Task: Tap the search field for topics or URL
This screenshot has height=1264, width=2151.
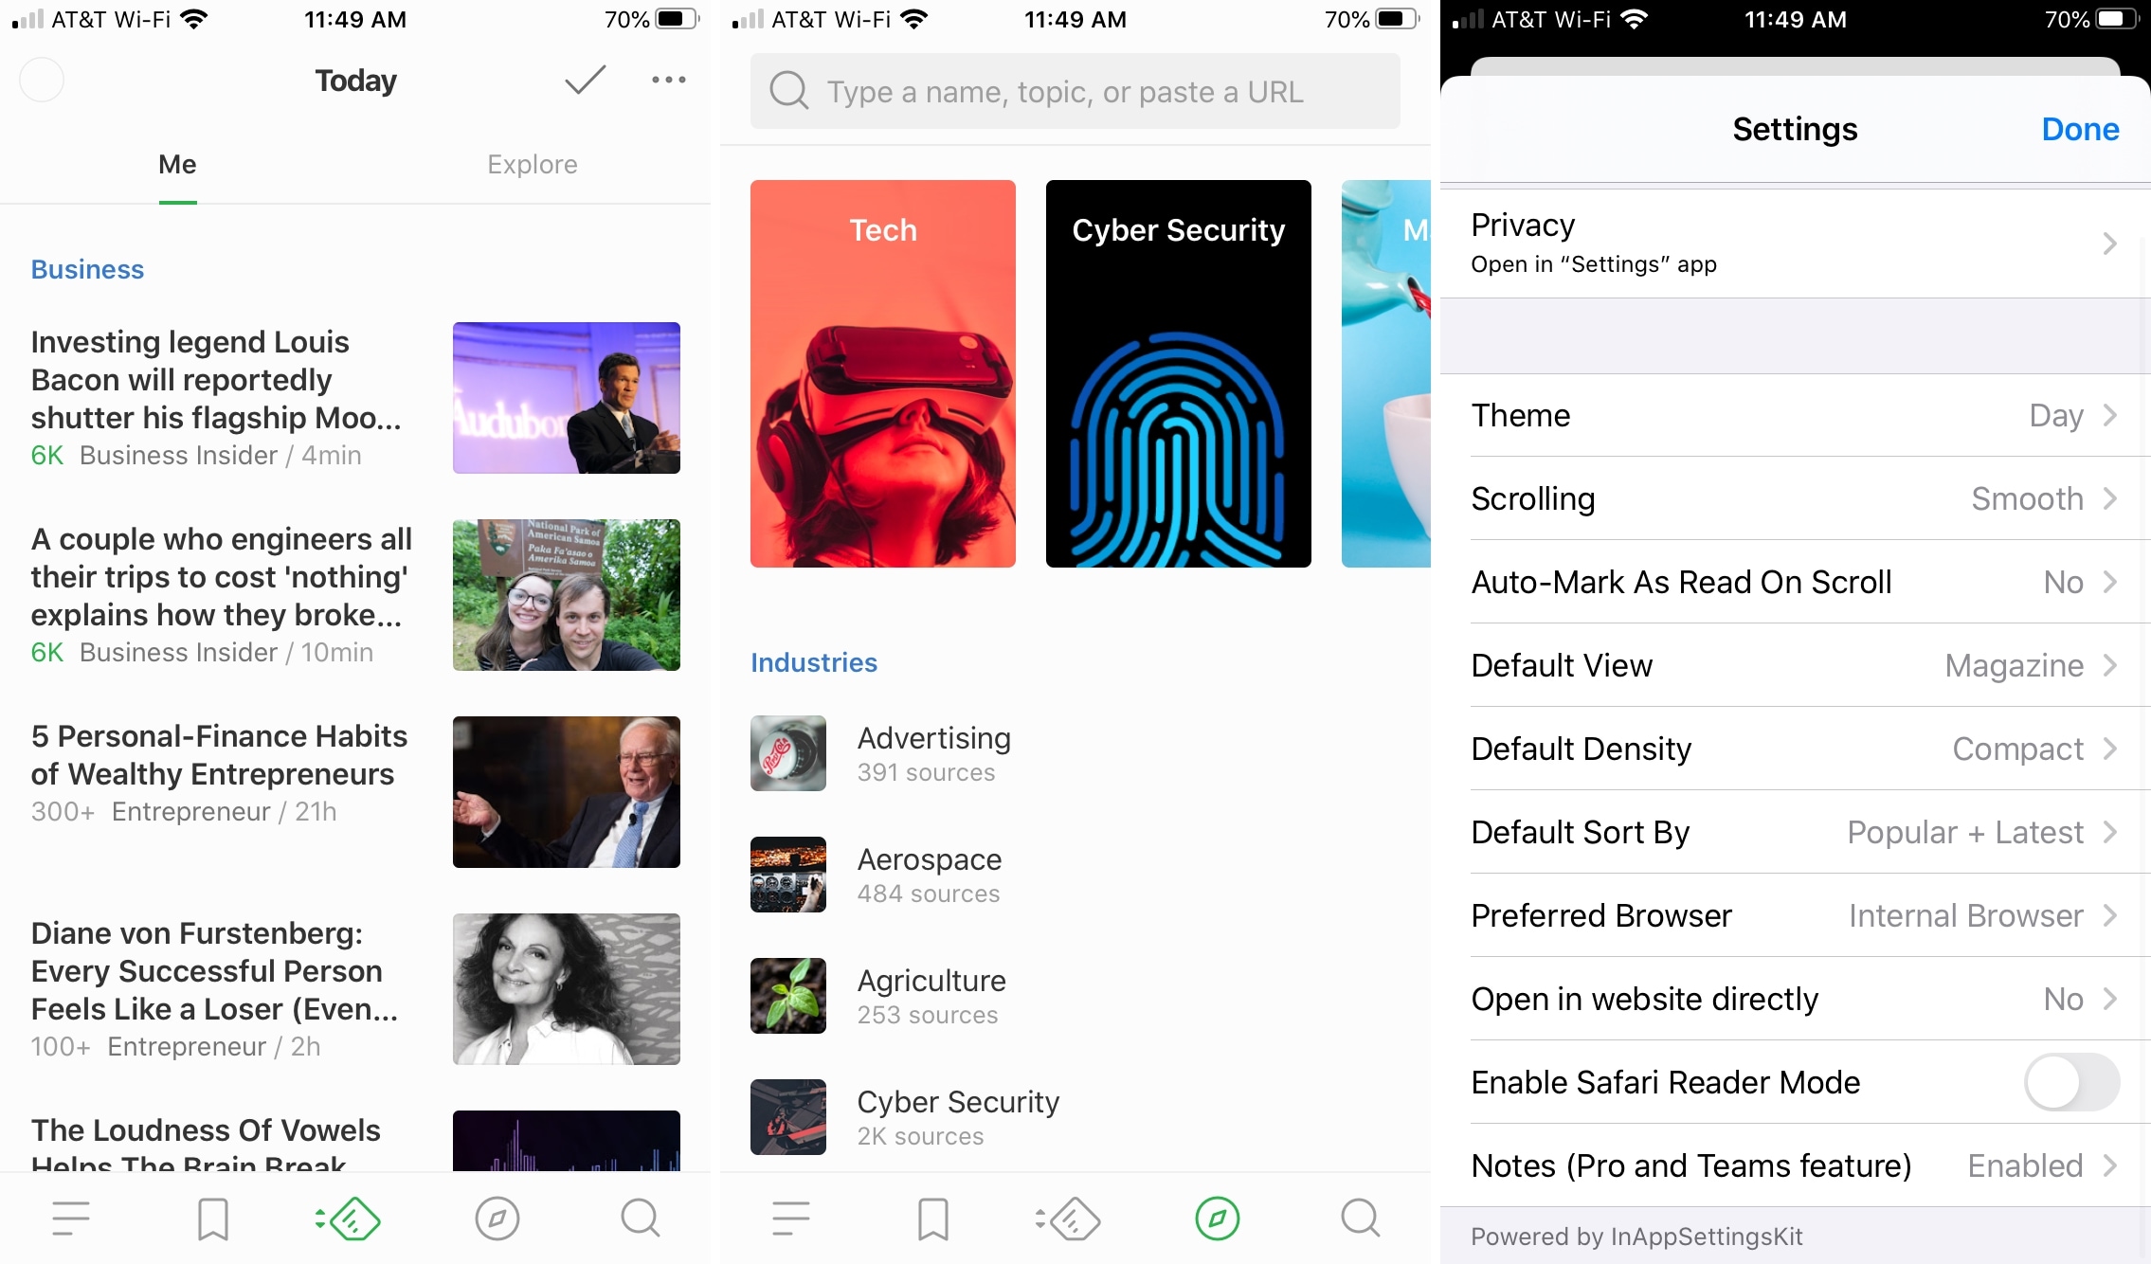Action: click(1075, 92)
